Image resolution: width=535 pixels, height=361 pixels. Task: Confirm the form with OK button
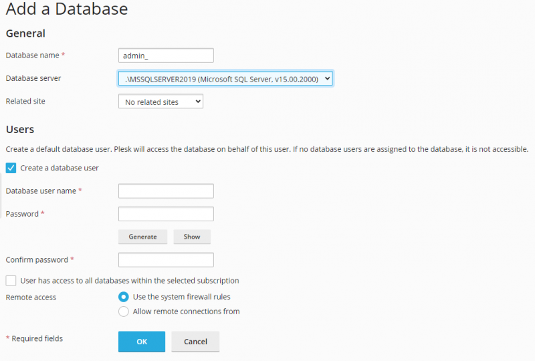click(142, 342)
